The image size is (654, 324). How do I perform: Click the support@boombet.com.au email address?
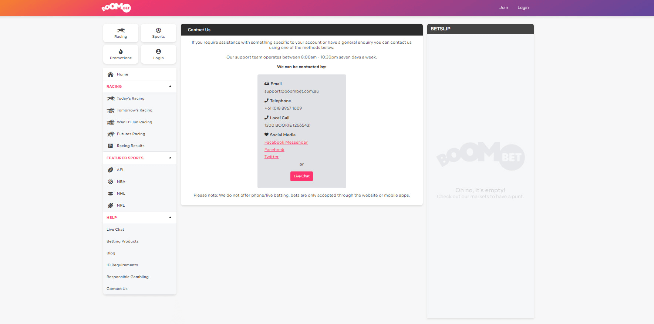click(291, 91)
